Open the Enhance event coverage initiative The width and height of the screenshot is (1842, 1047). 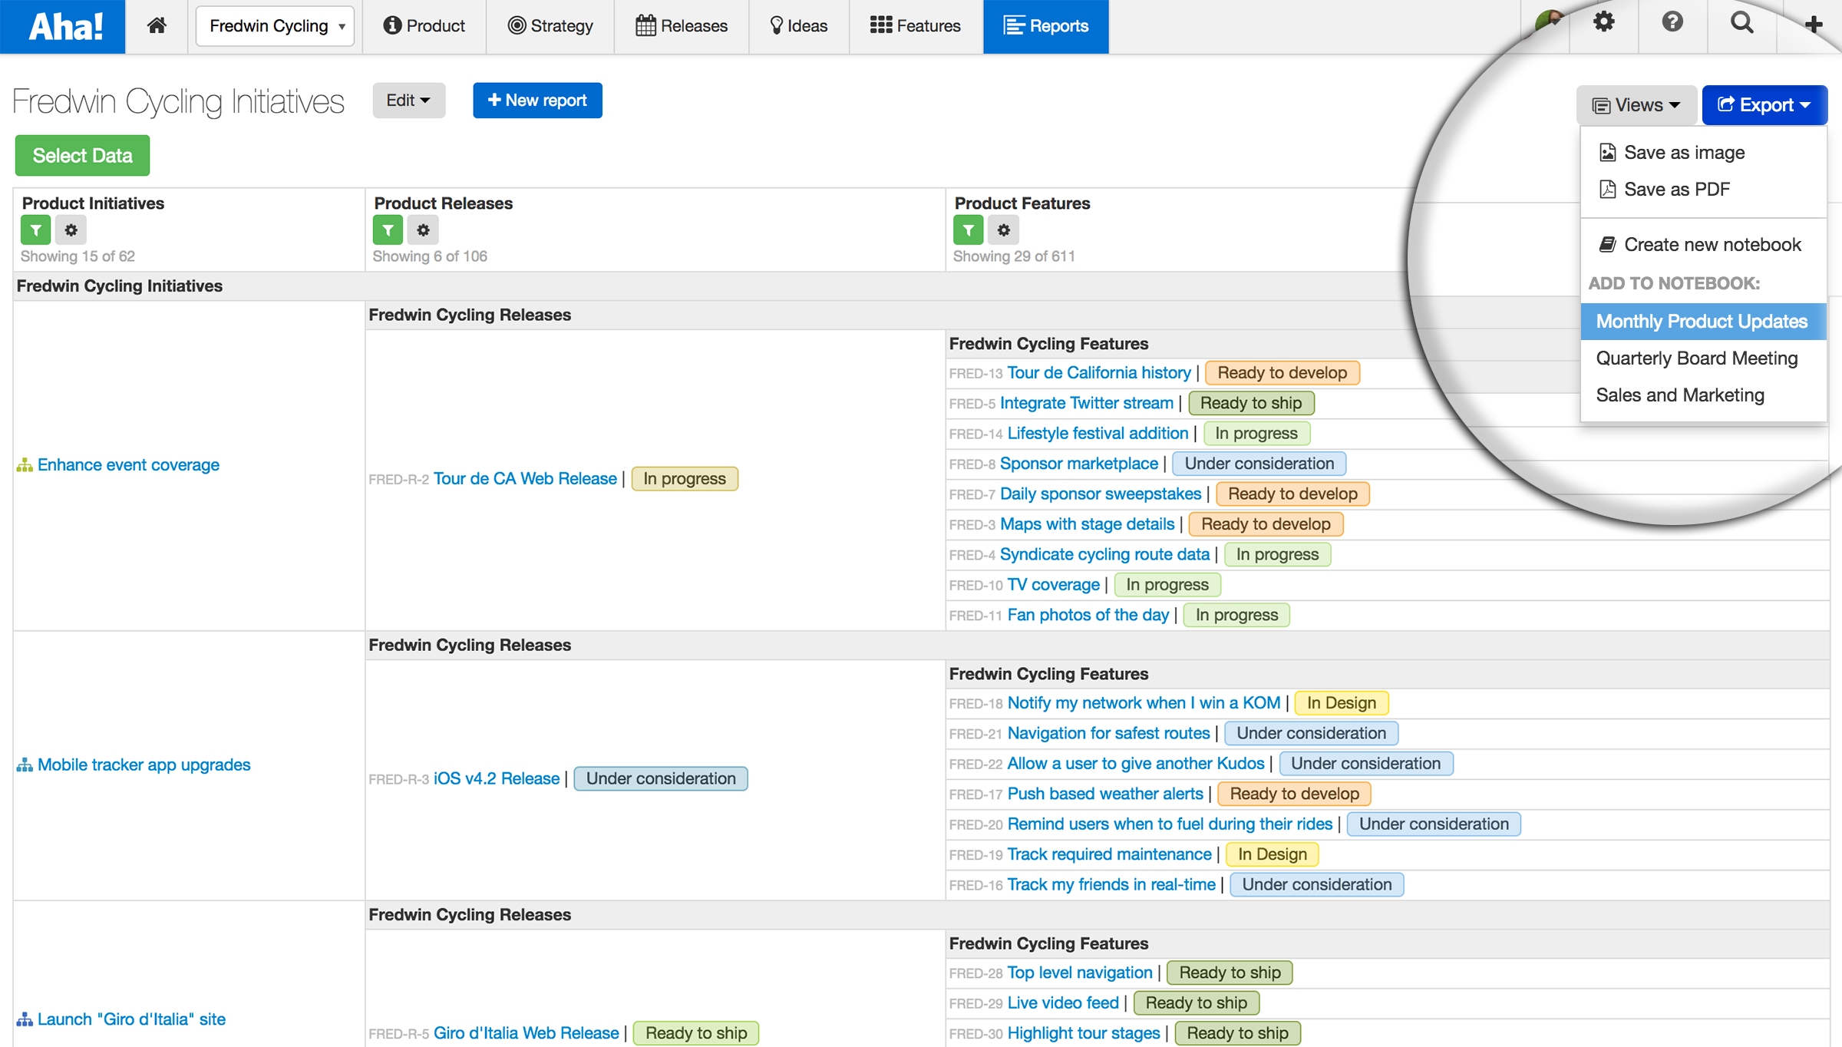[x=128, y=465]
